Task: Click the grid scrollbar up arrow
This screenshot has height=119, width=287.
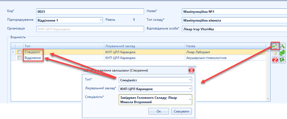Action: tap(268, 51)
